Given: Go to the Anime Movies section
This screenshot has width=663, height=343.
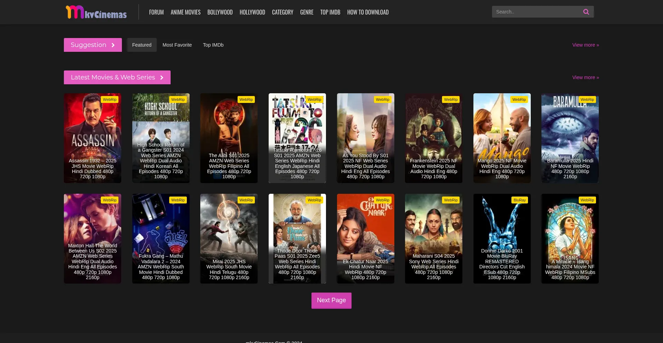Looking at the screenshot, I should [185, 12].
